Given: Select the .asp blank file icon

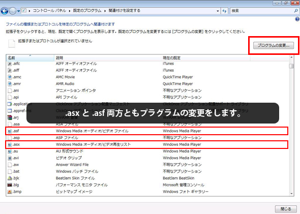Looking at the screenshot, I should (10, 138).
